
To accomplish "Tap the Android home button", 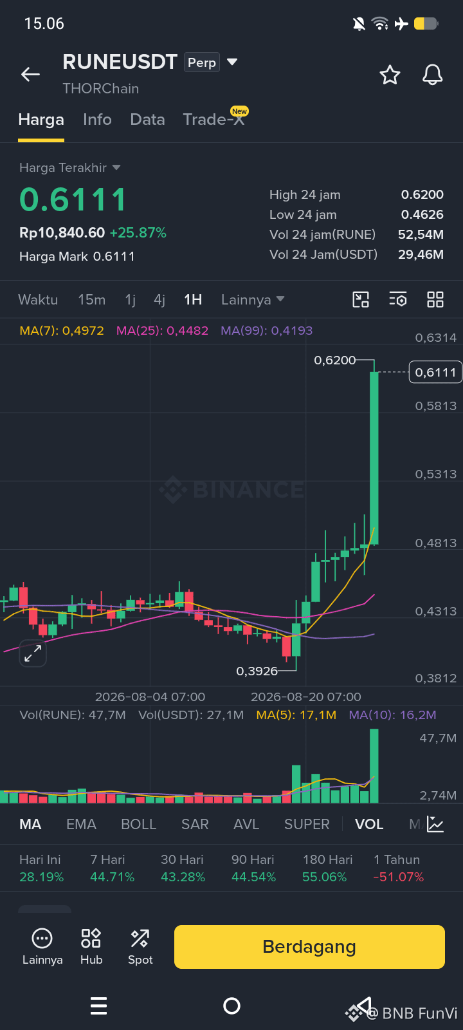I will point(232,1006).
